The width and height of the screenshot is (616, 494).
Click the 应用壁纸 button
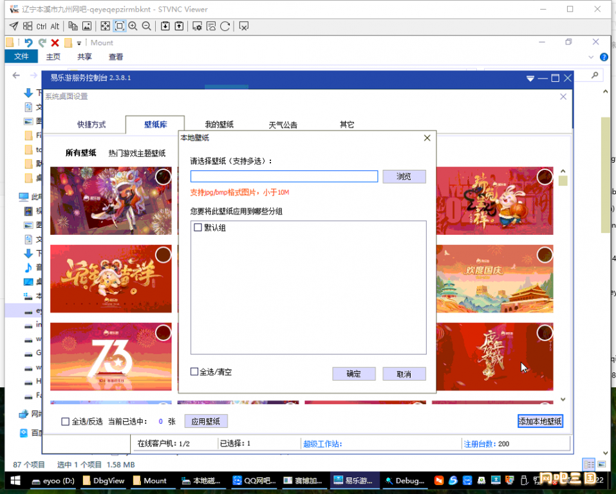pyautogui.click(x=206, y=421)
